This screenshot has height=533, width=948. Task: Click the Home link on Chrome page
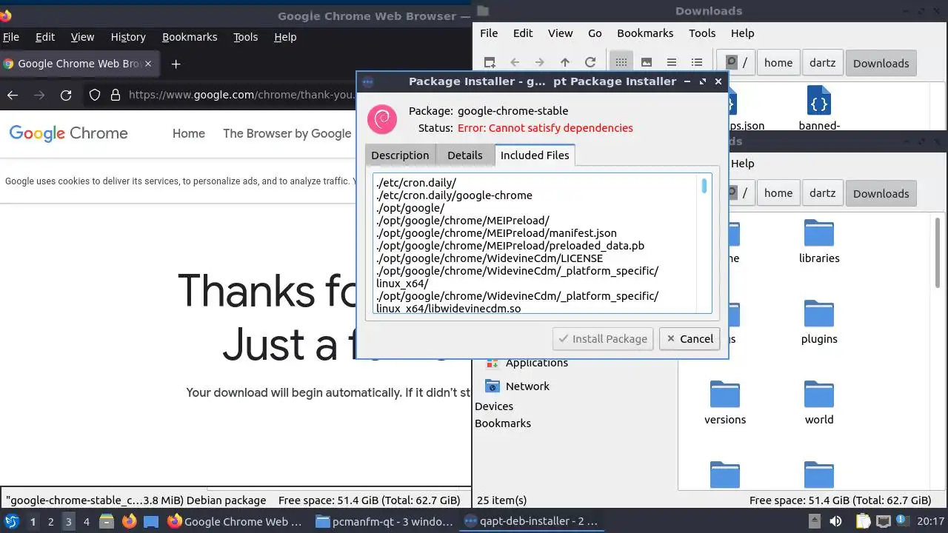coord(189,133)
